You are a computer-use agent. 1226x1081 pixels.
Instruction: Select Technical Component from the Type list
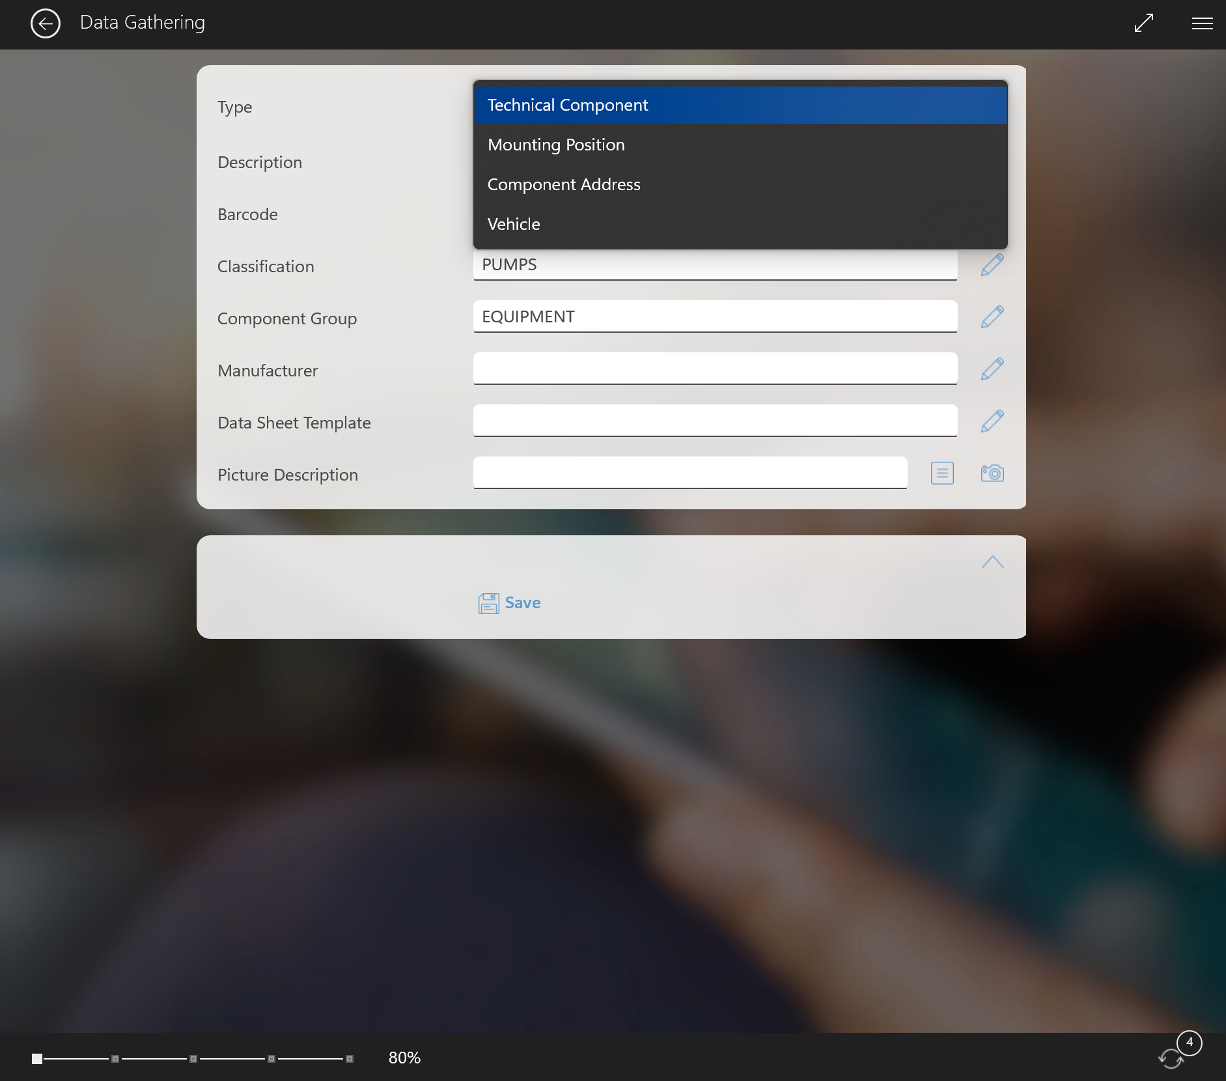tap(740, 105)
